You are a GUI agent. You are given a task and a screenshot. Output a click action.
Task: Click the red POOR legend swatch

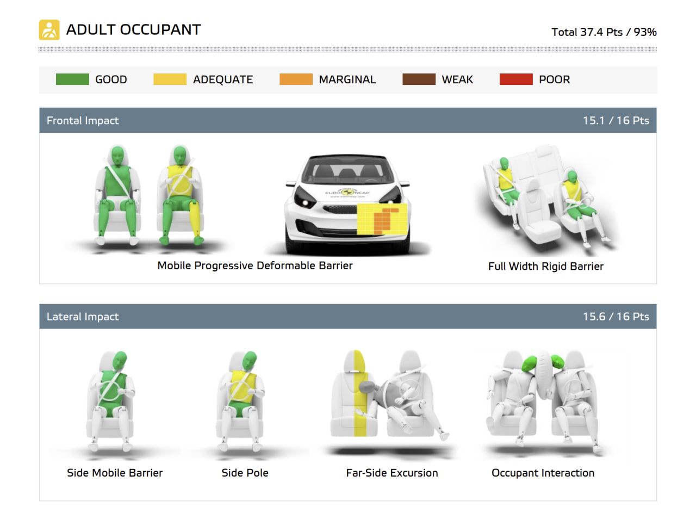coord(515,79)
